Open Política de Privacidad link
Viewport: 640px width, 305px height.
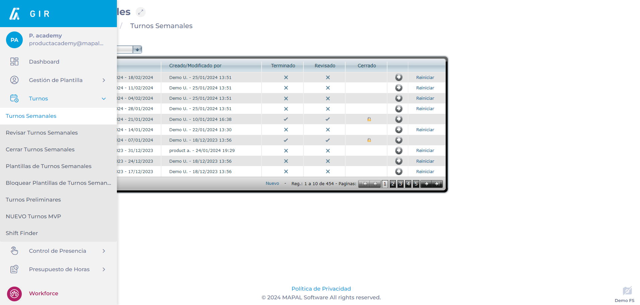click(321, 289)
